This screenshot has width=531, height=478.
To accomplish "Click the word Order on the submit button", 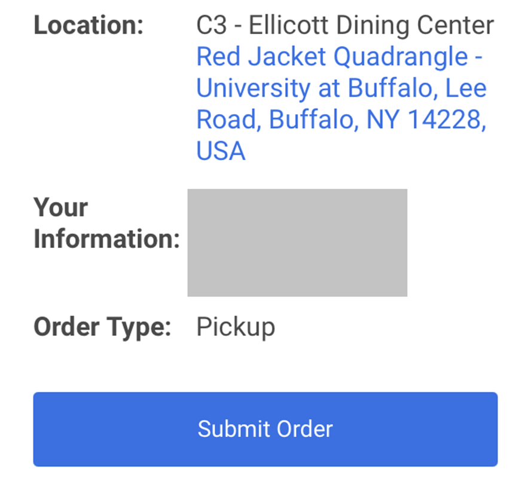I will point(305,429).
